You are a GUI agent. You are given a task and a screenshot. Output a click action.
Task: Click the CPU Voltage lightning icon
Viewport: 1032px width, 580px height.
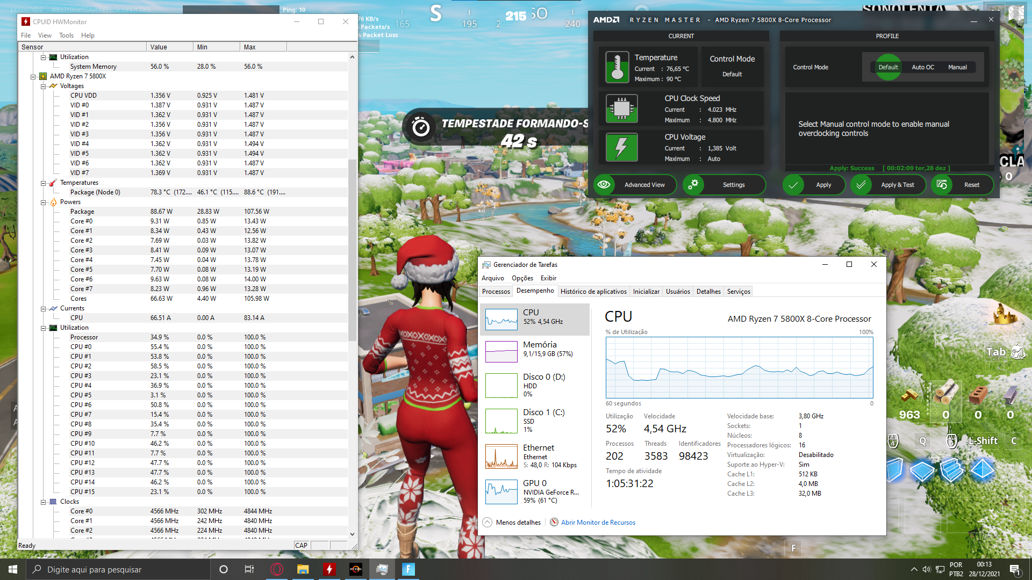(x=622, y=147)
